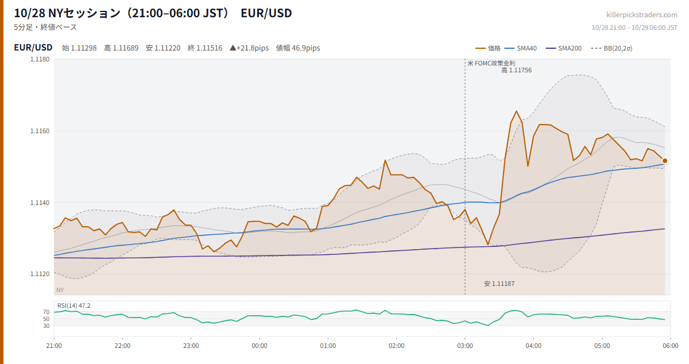Image resolution: width=689 pixels, height=364 pixels.
Task: Click the 'NY' session label in chart
Action: click(x=60, y=290)
